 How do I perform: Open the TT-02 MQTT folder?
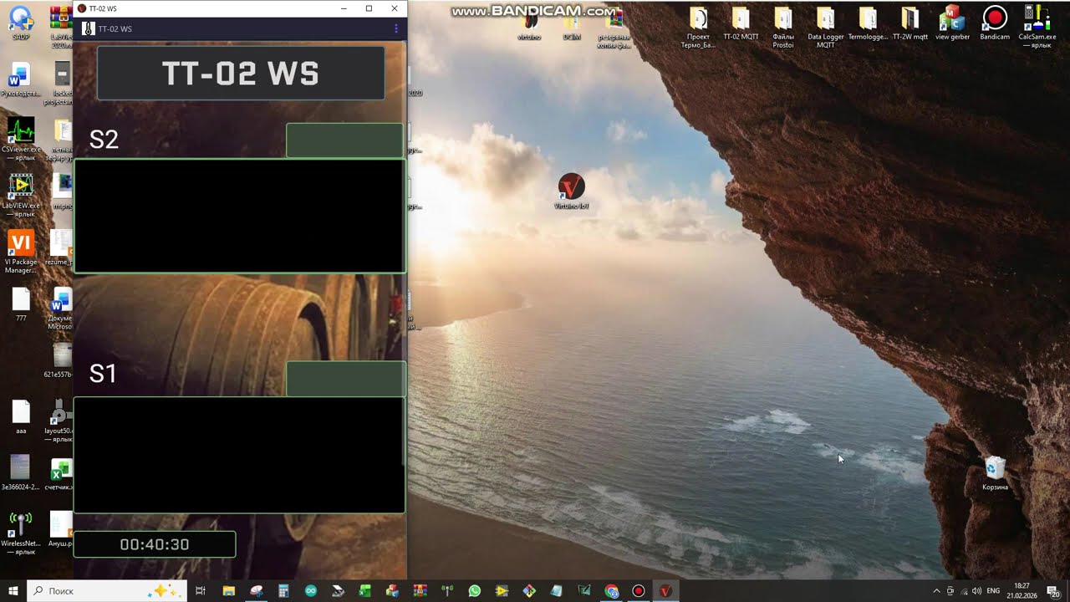pyautogui.click(x=741, y=23)
